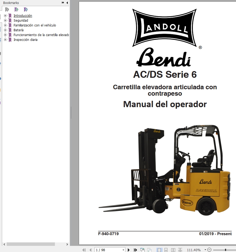Open Funcionamiento de la carretilla bookmark
This screenshot has height=252, width=236.
pyautogui.click(x=42, y=35)
